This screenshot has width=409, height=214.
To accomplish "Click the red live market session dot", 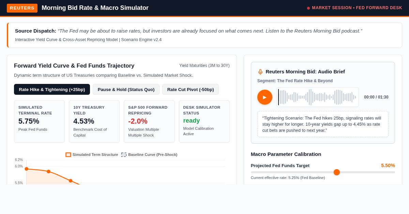I will [x=308, y=8].
